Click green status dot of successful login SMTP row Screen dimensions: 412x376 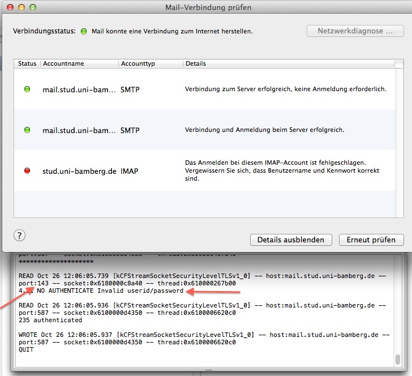[27, 130]
